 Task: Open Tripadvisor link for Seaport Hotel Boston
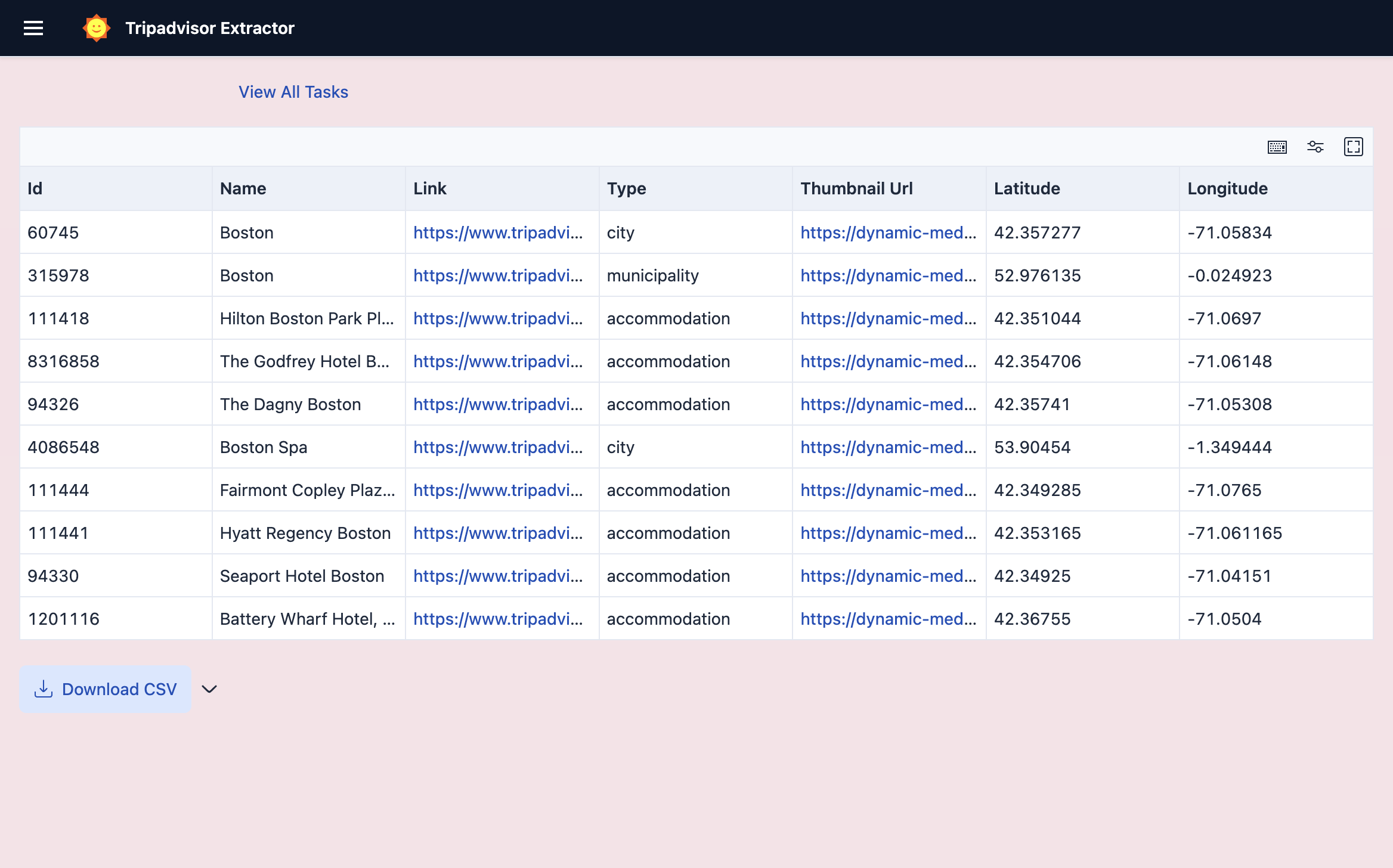click(498, 576)
